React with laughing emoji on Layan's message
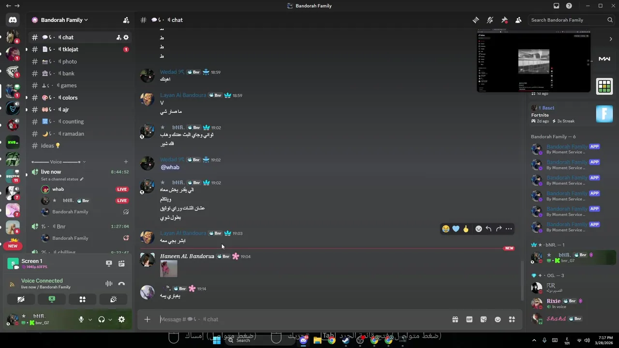The width and height of the screenshot is (619, 348). pos(446,229)
